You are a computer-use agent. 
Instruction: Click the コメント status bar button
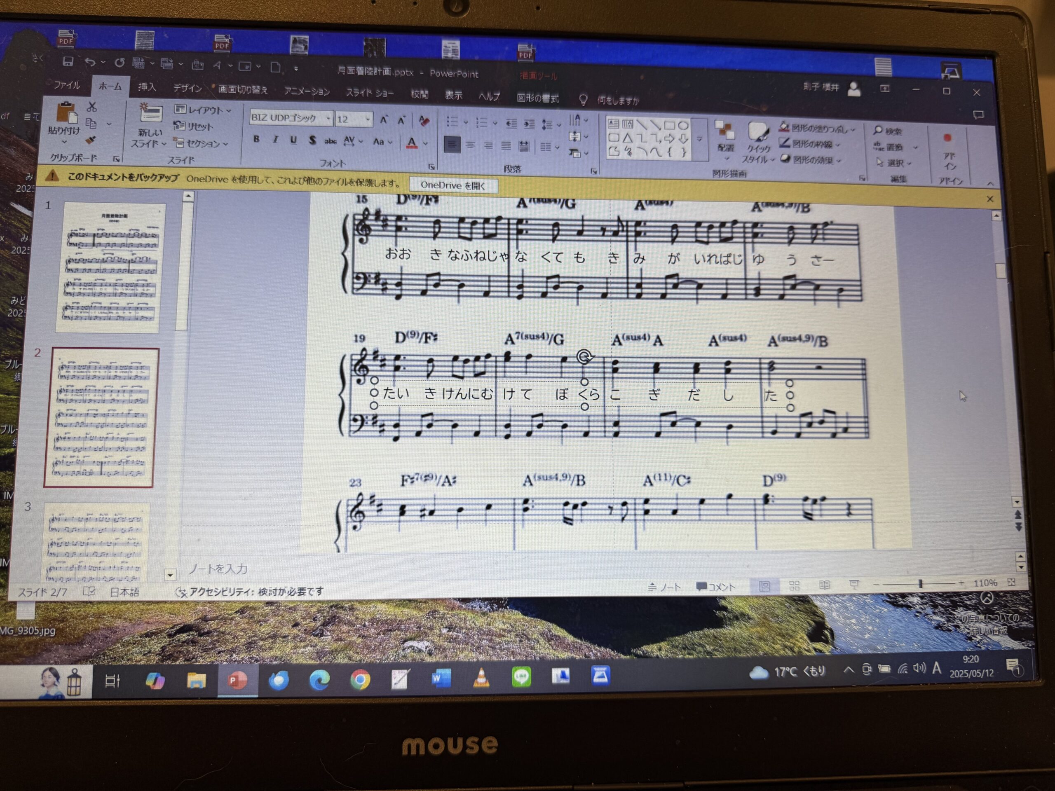716,587
